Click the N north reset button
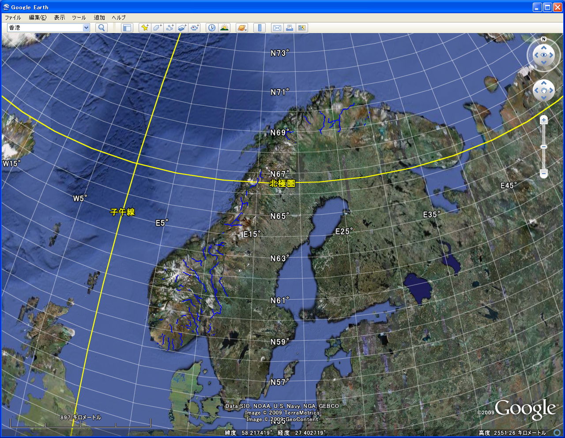This screenshot has height=438, width=565. pos(544,39)
